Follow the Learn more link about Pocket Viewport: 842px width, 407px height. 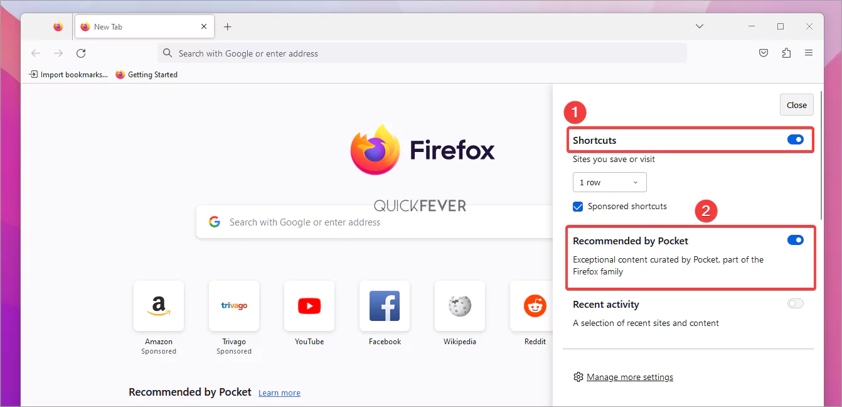pos(279,393)
